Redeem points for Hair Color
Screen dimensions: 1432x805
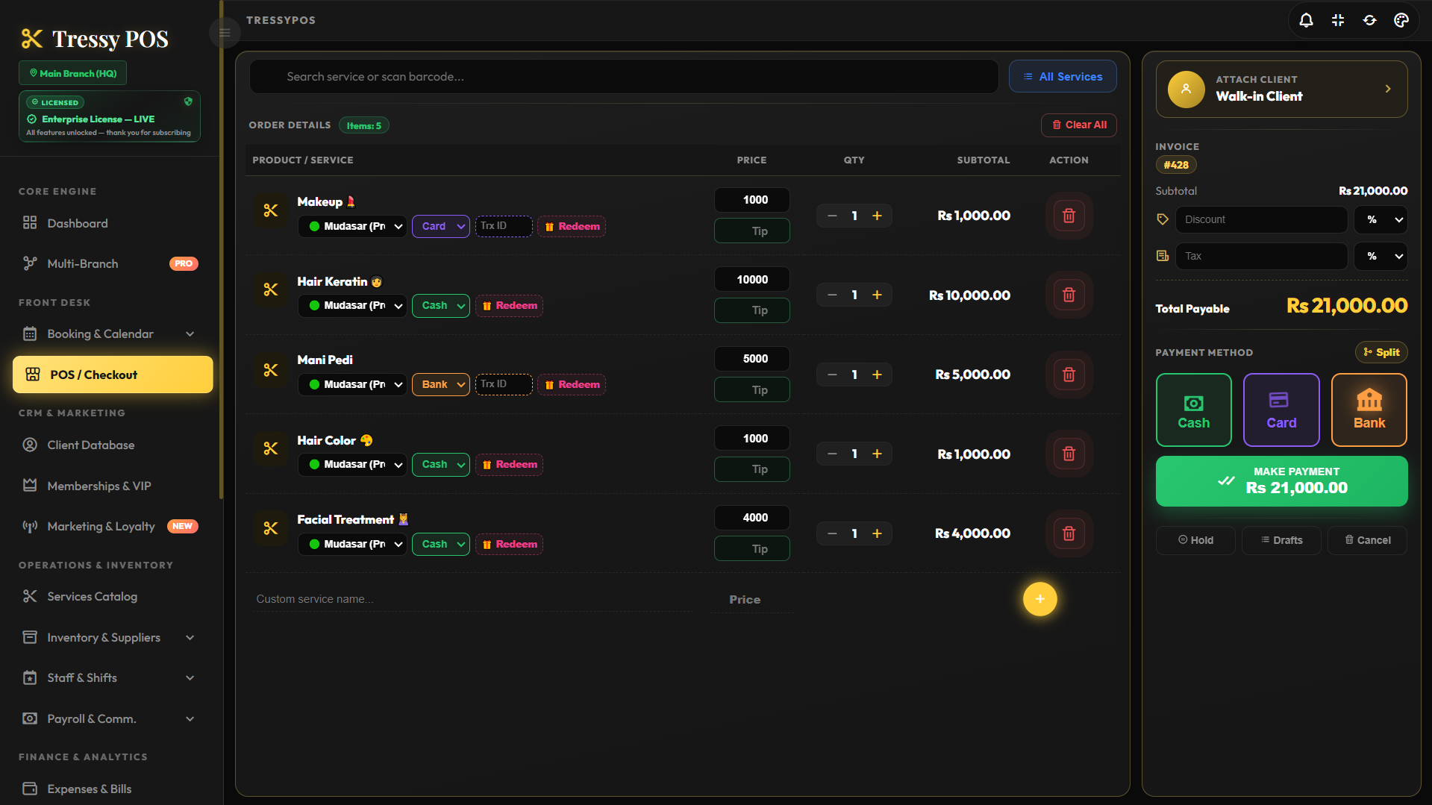point(509,464)
